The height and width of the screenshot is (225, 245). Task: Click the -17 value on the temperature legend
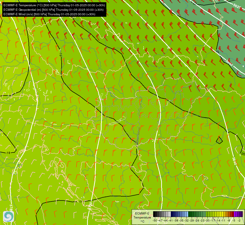tap(213, 220)
